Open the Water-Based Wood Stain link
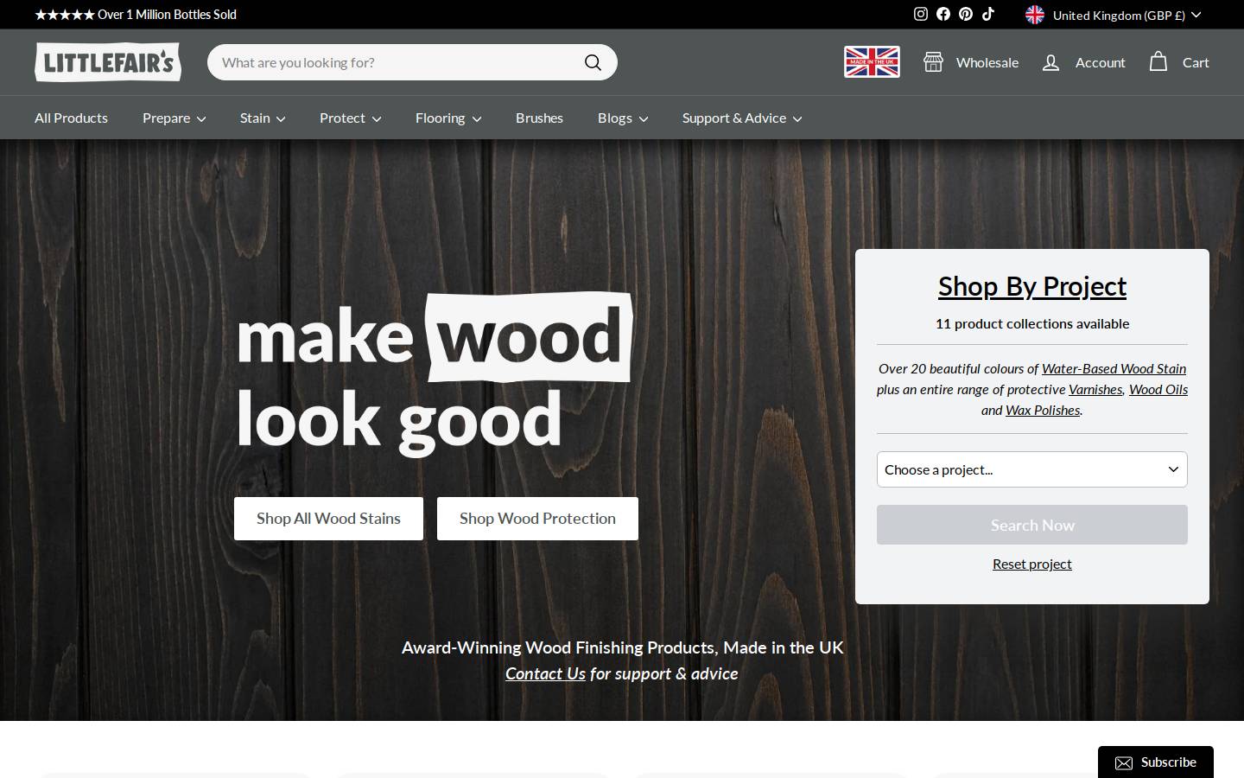This screenshot has height=778, width=1244. (1114, 368)
